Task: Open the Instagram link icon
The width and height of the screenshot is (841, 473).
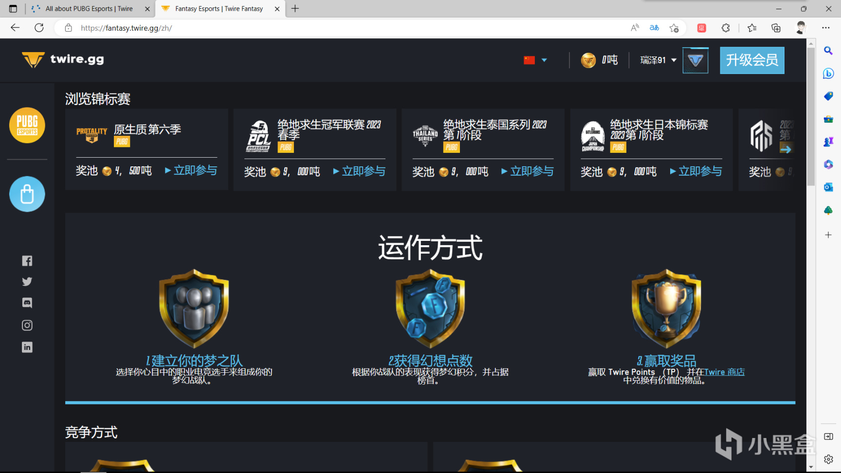Action: pyautogui.click(x=27, y=325)
